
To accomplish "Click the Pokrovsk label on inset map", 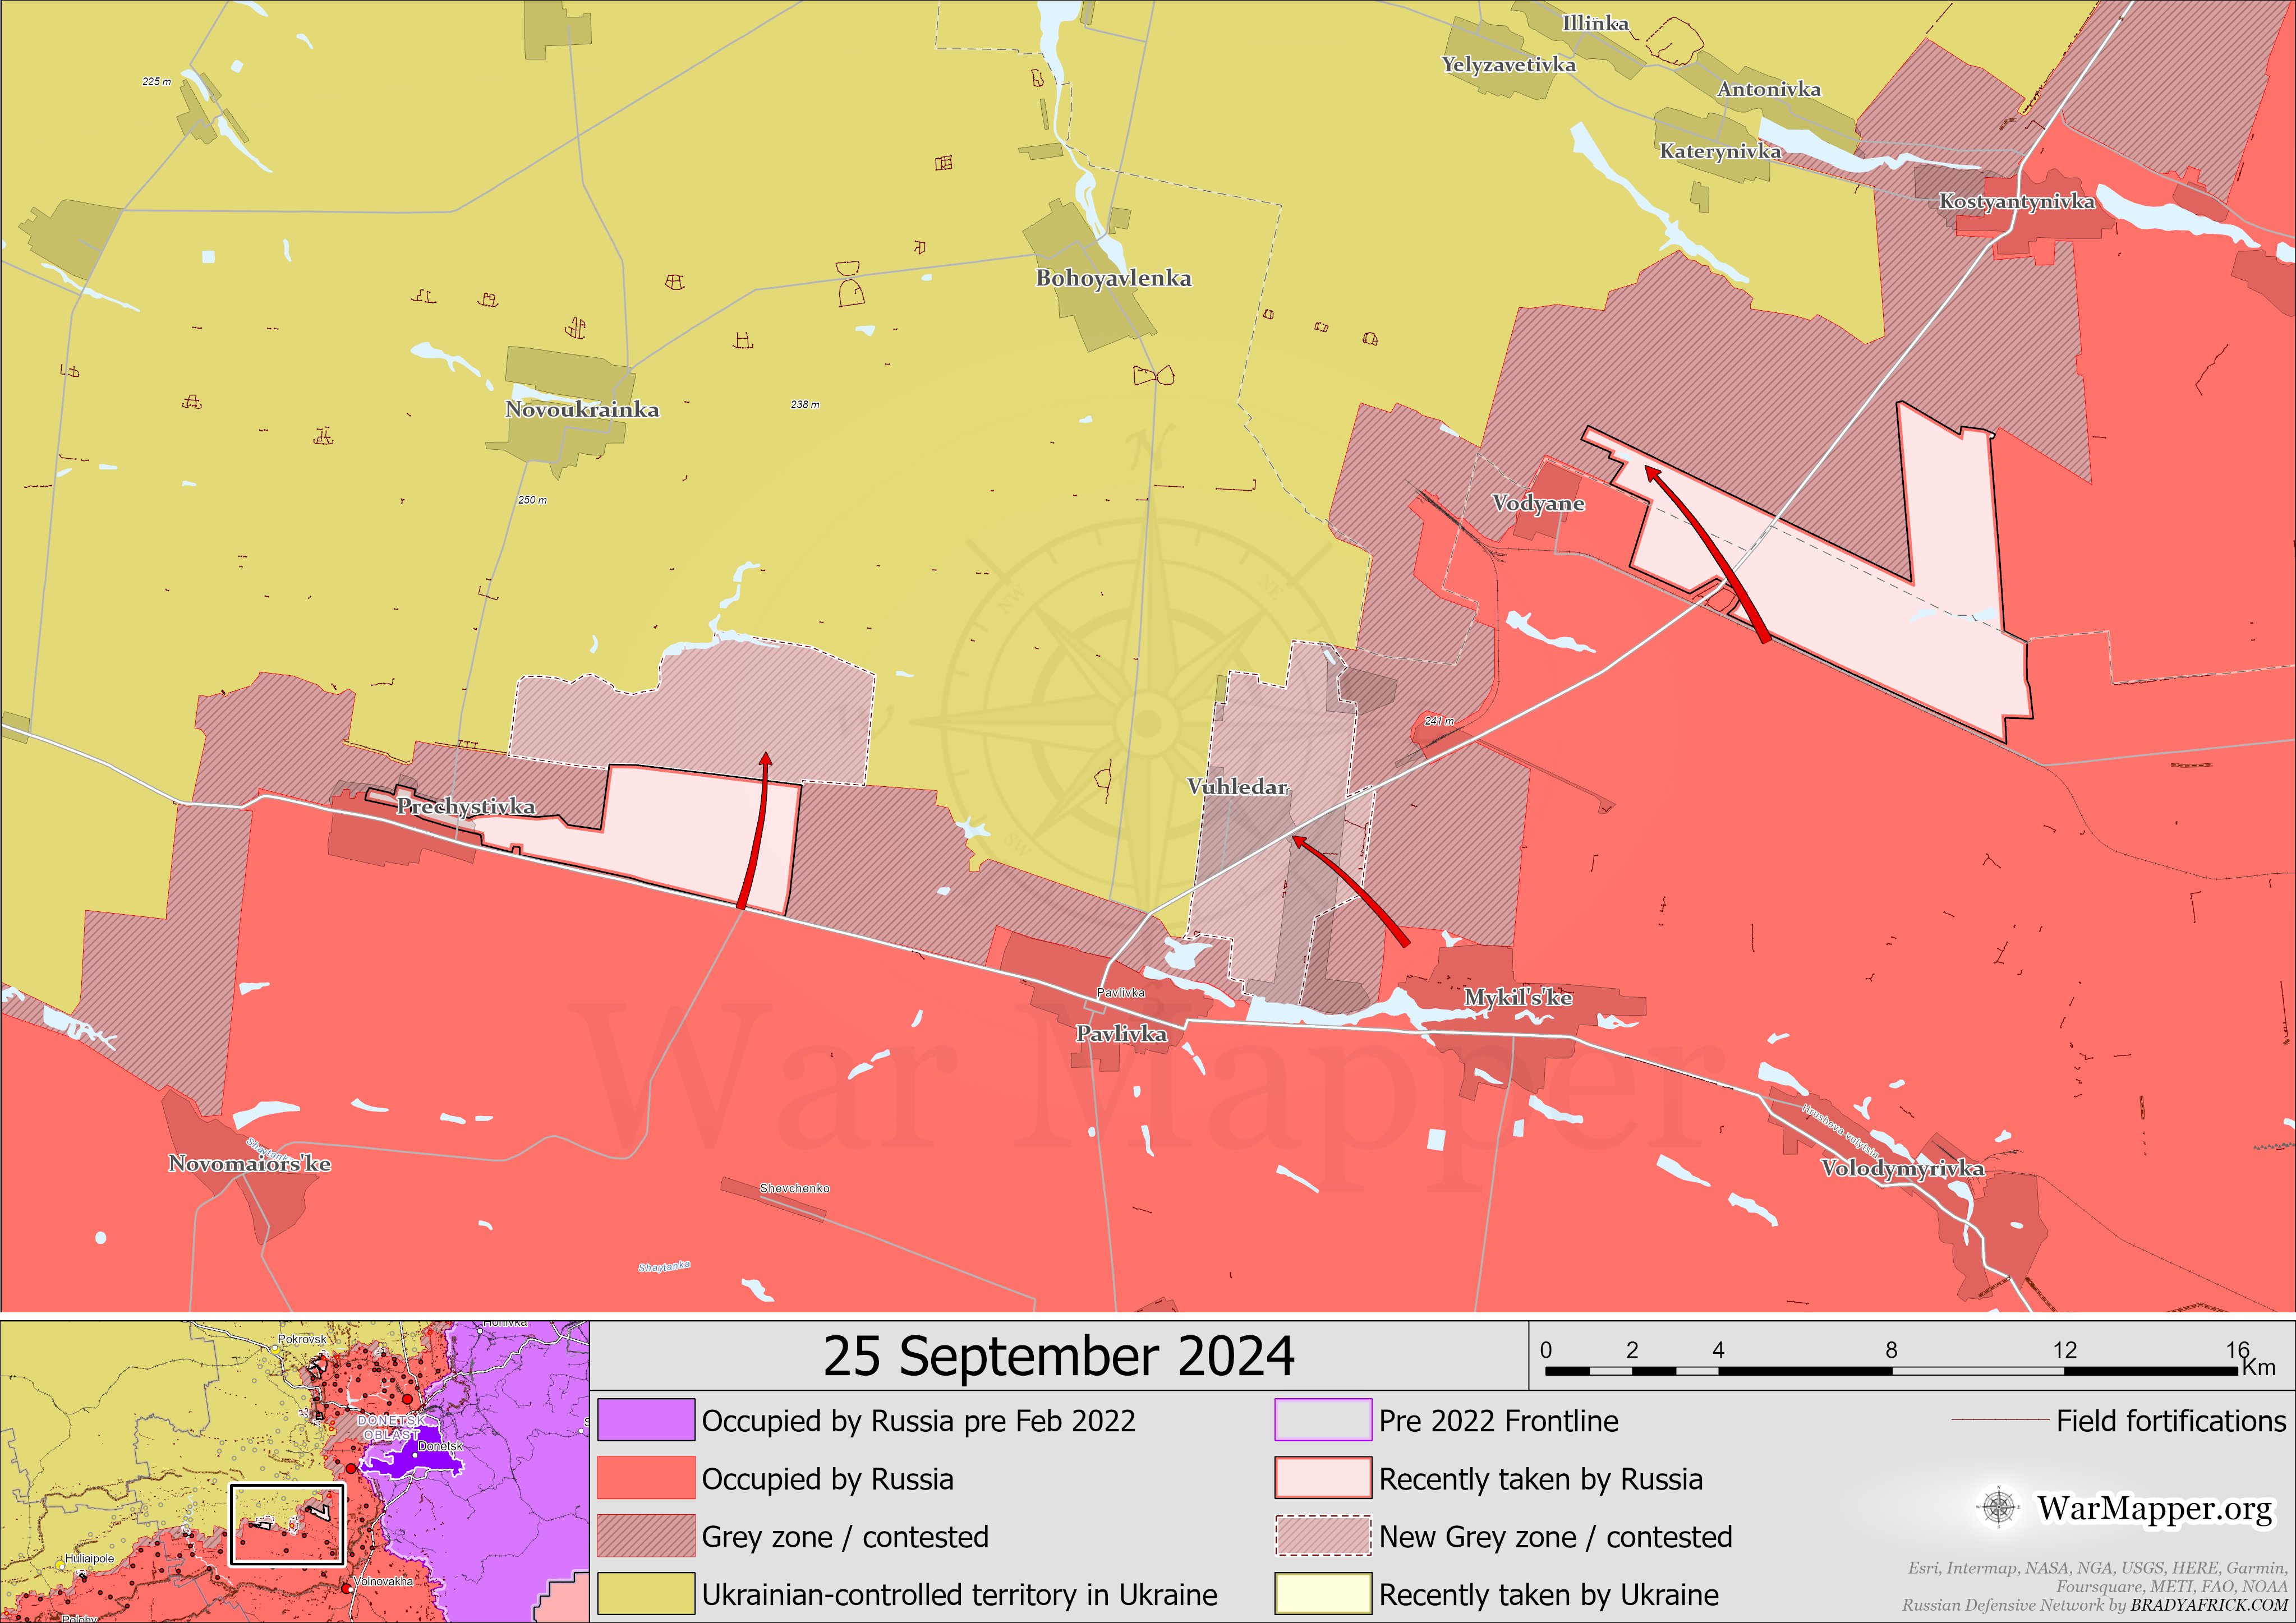I will tap(302, 1339).
